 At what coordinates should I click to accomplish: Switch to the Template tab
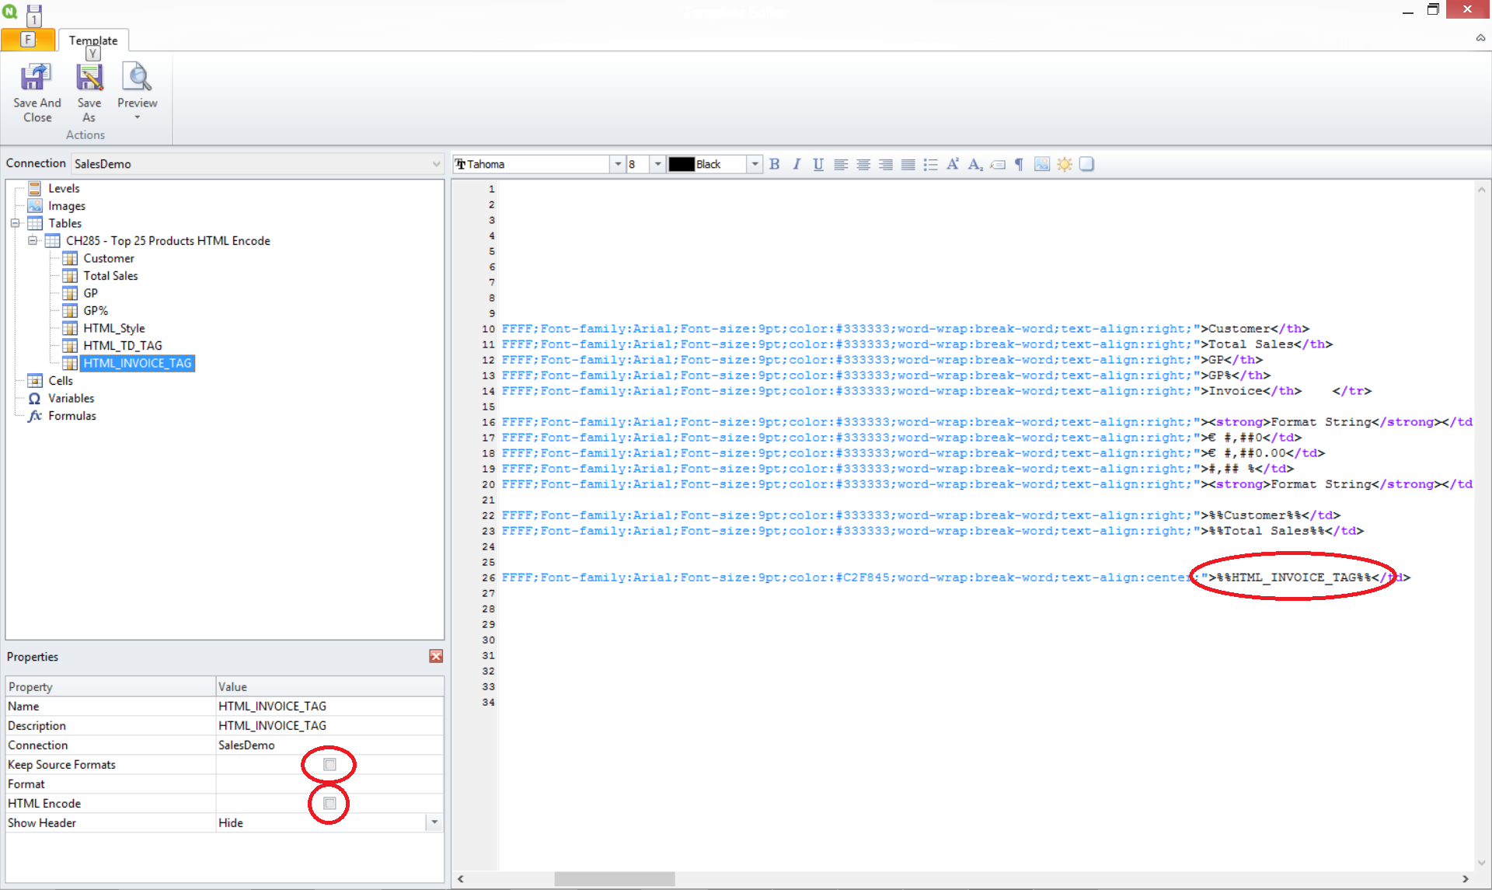(93, 40)
